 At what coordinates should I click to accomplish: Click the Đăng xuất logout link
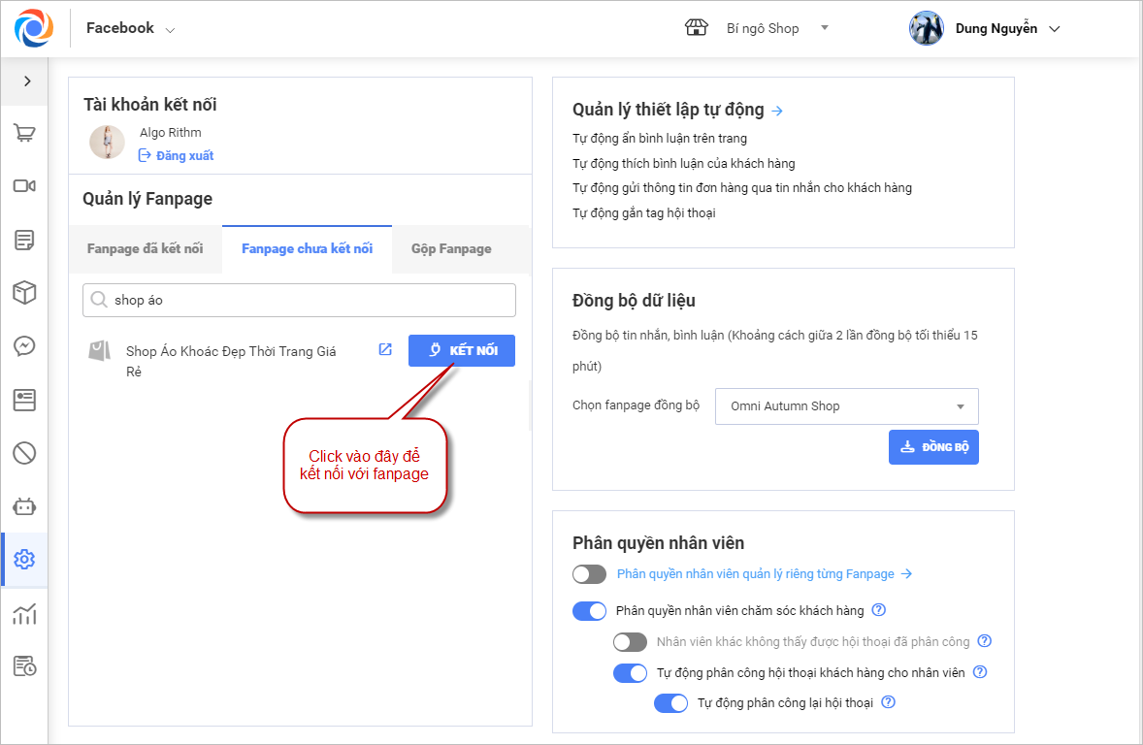click(177, 155)
